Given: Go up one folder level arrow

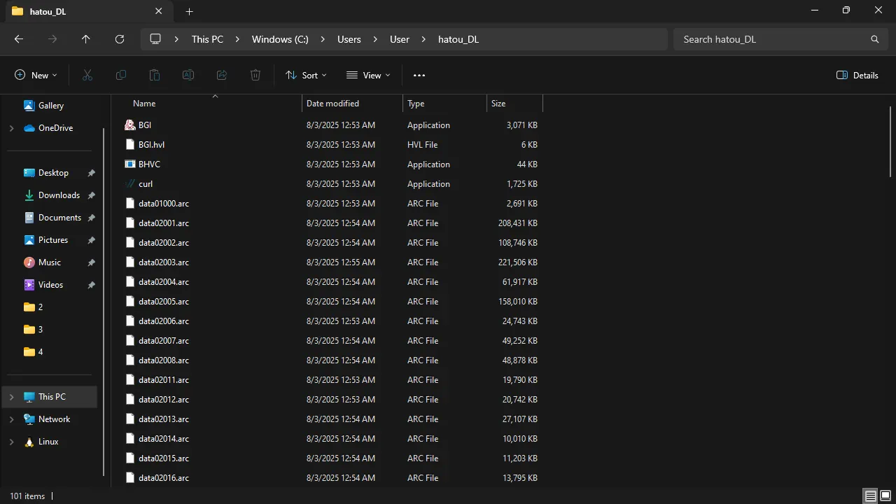Looking at the screenshot, I should tap(86, 39).
